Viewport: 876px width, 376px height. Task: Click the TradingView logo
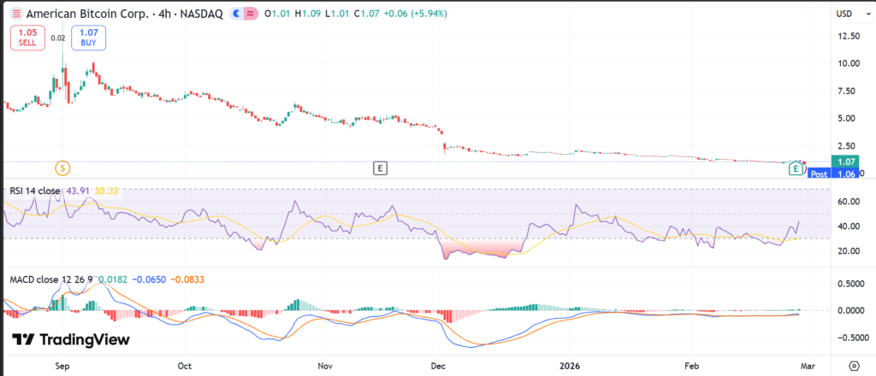pos(71,339)
